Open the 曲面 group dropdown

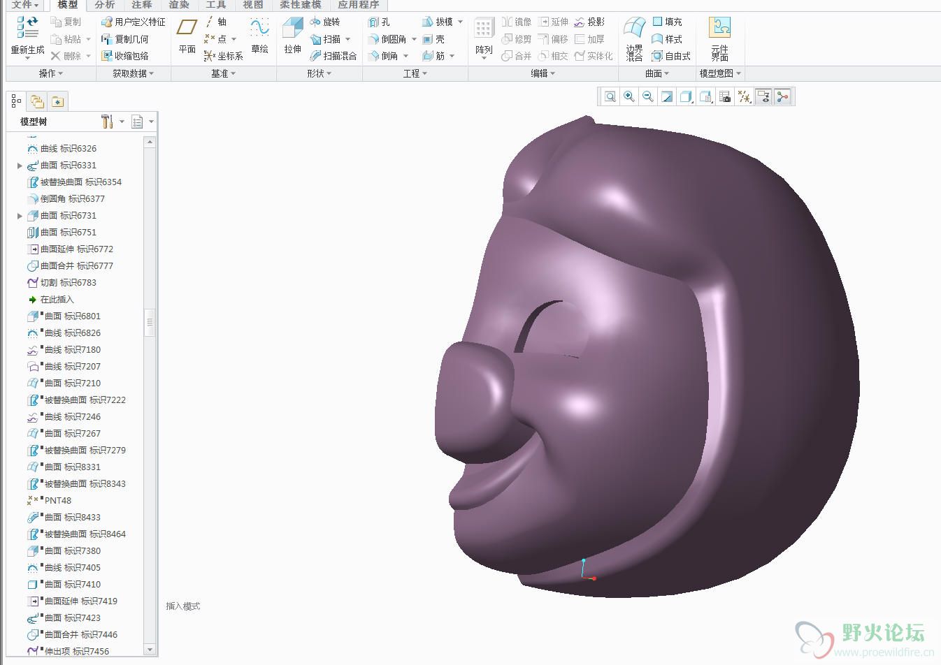click(657, 73)
